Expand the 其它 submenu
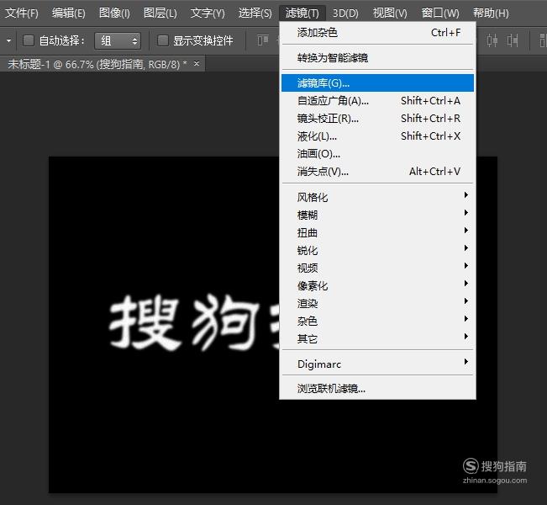547x505 pixels. tap(378, 338)
